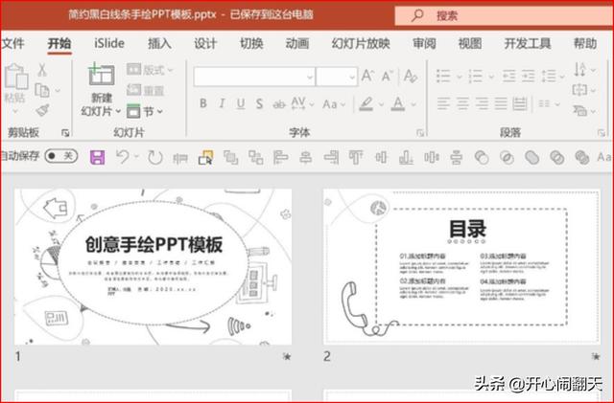Apply Italic formatting

tap(224, 103)
